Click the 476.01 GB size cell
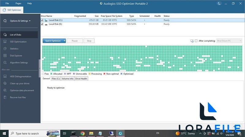The width and height of the screenshot is (245, 137). click(94, 20)
